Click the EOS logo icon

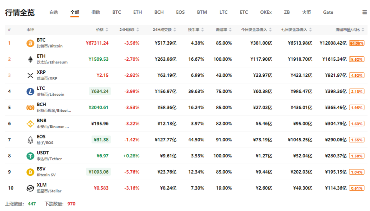coord(30,140)
